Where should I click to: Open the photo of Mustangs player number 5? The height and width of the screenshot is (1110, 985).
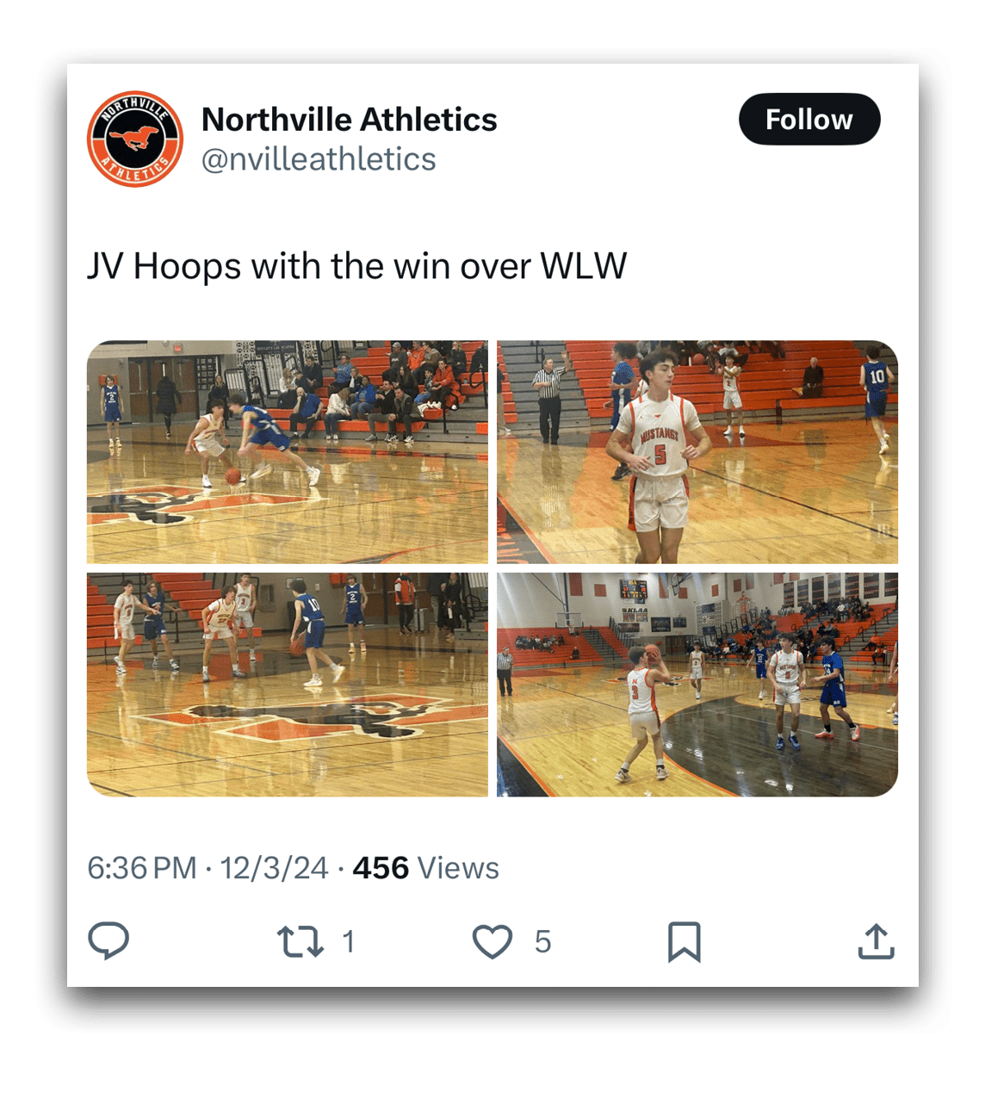[697, 452]
